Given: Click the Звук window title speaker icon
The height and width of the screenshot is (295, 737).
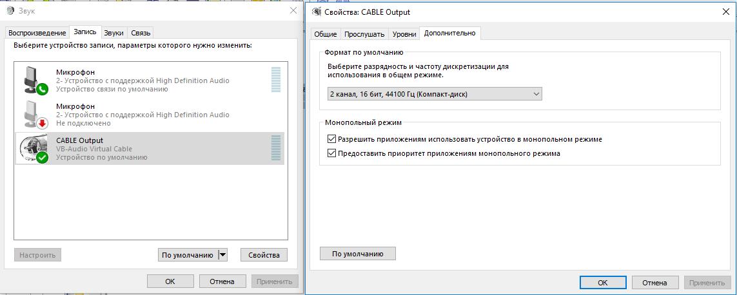Looking at the screenshot, I should click(11, 10).
